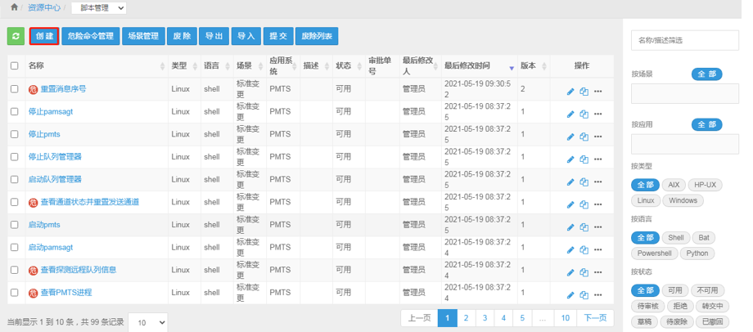
Task: Open more actions for 重置消息序号 row
Action: point(597,92)
